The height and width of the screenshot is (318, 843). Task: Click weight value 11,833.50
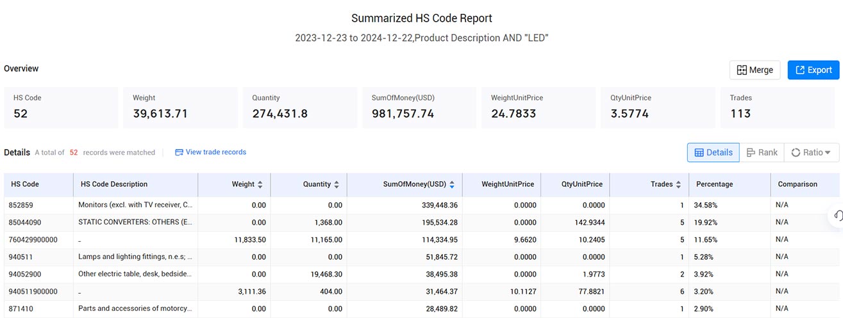pos(250,240)
